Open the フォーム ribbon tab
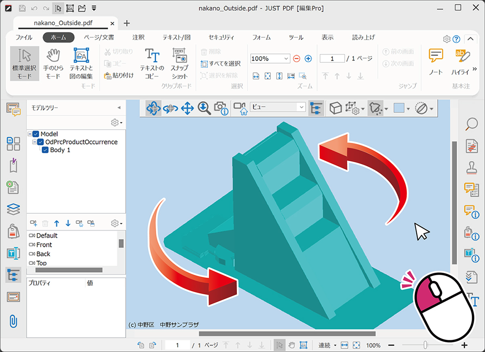 click(x=261, y=37)
